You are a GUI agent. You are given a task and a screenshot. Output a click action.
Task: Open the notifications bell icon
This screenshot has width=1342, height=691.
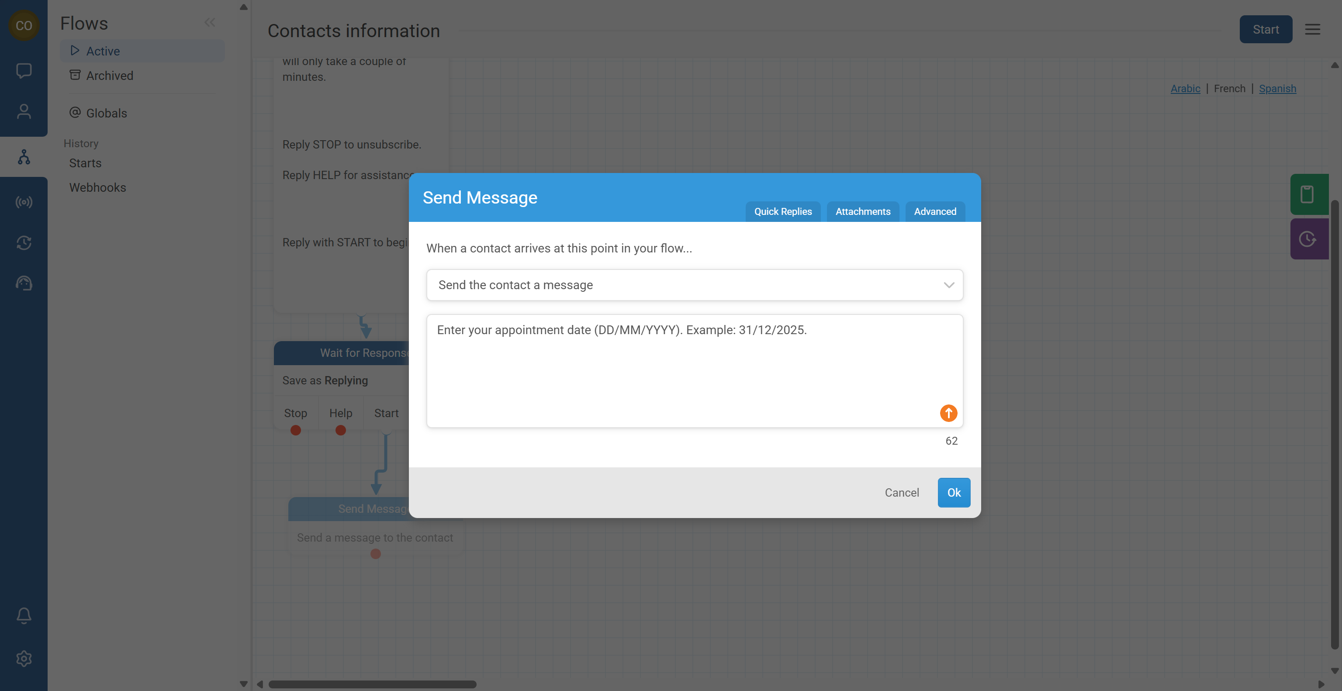[24, 615]
